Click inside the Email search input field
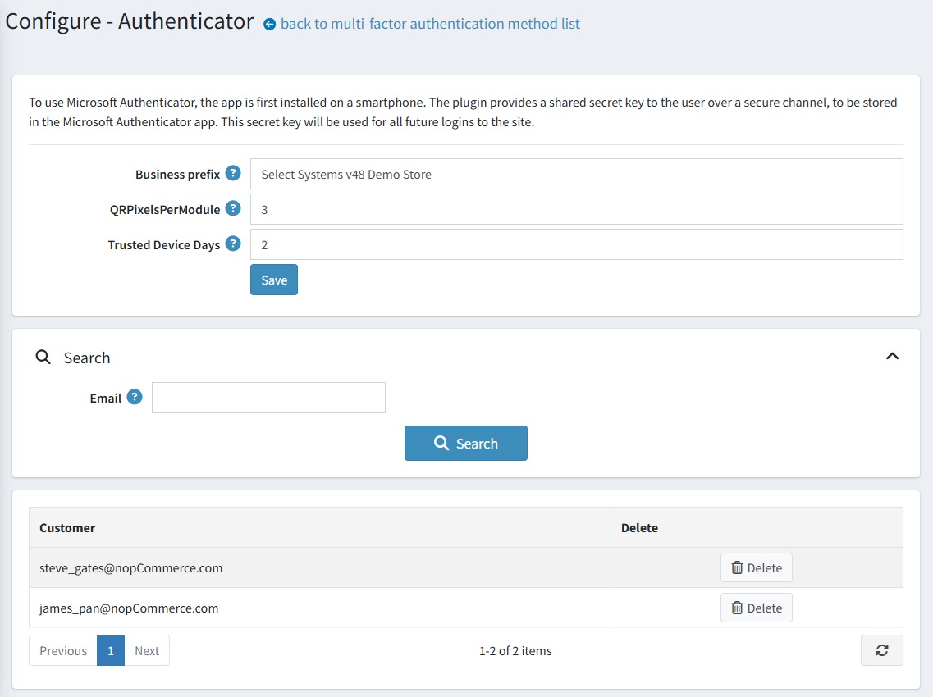This screenshot has width=933, height=697. tap(268, 397)
